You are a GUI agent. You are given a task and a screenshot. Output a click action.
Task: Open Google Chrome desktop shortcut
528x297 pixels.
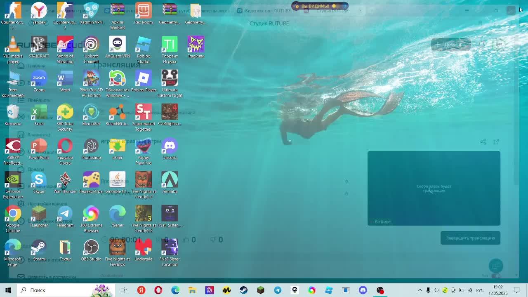tap(13, 219)
